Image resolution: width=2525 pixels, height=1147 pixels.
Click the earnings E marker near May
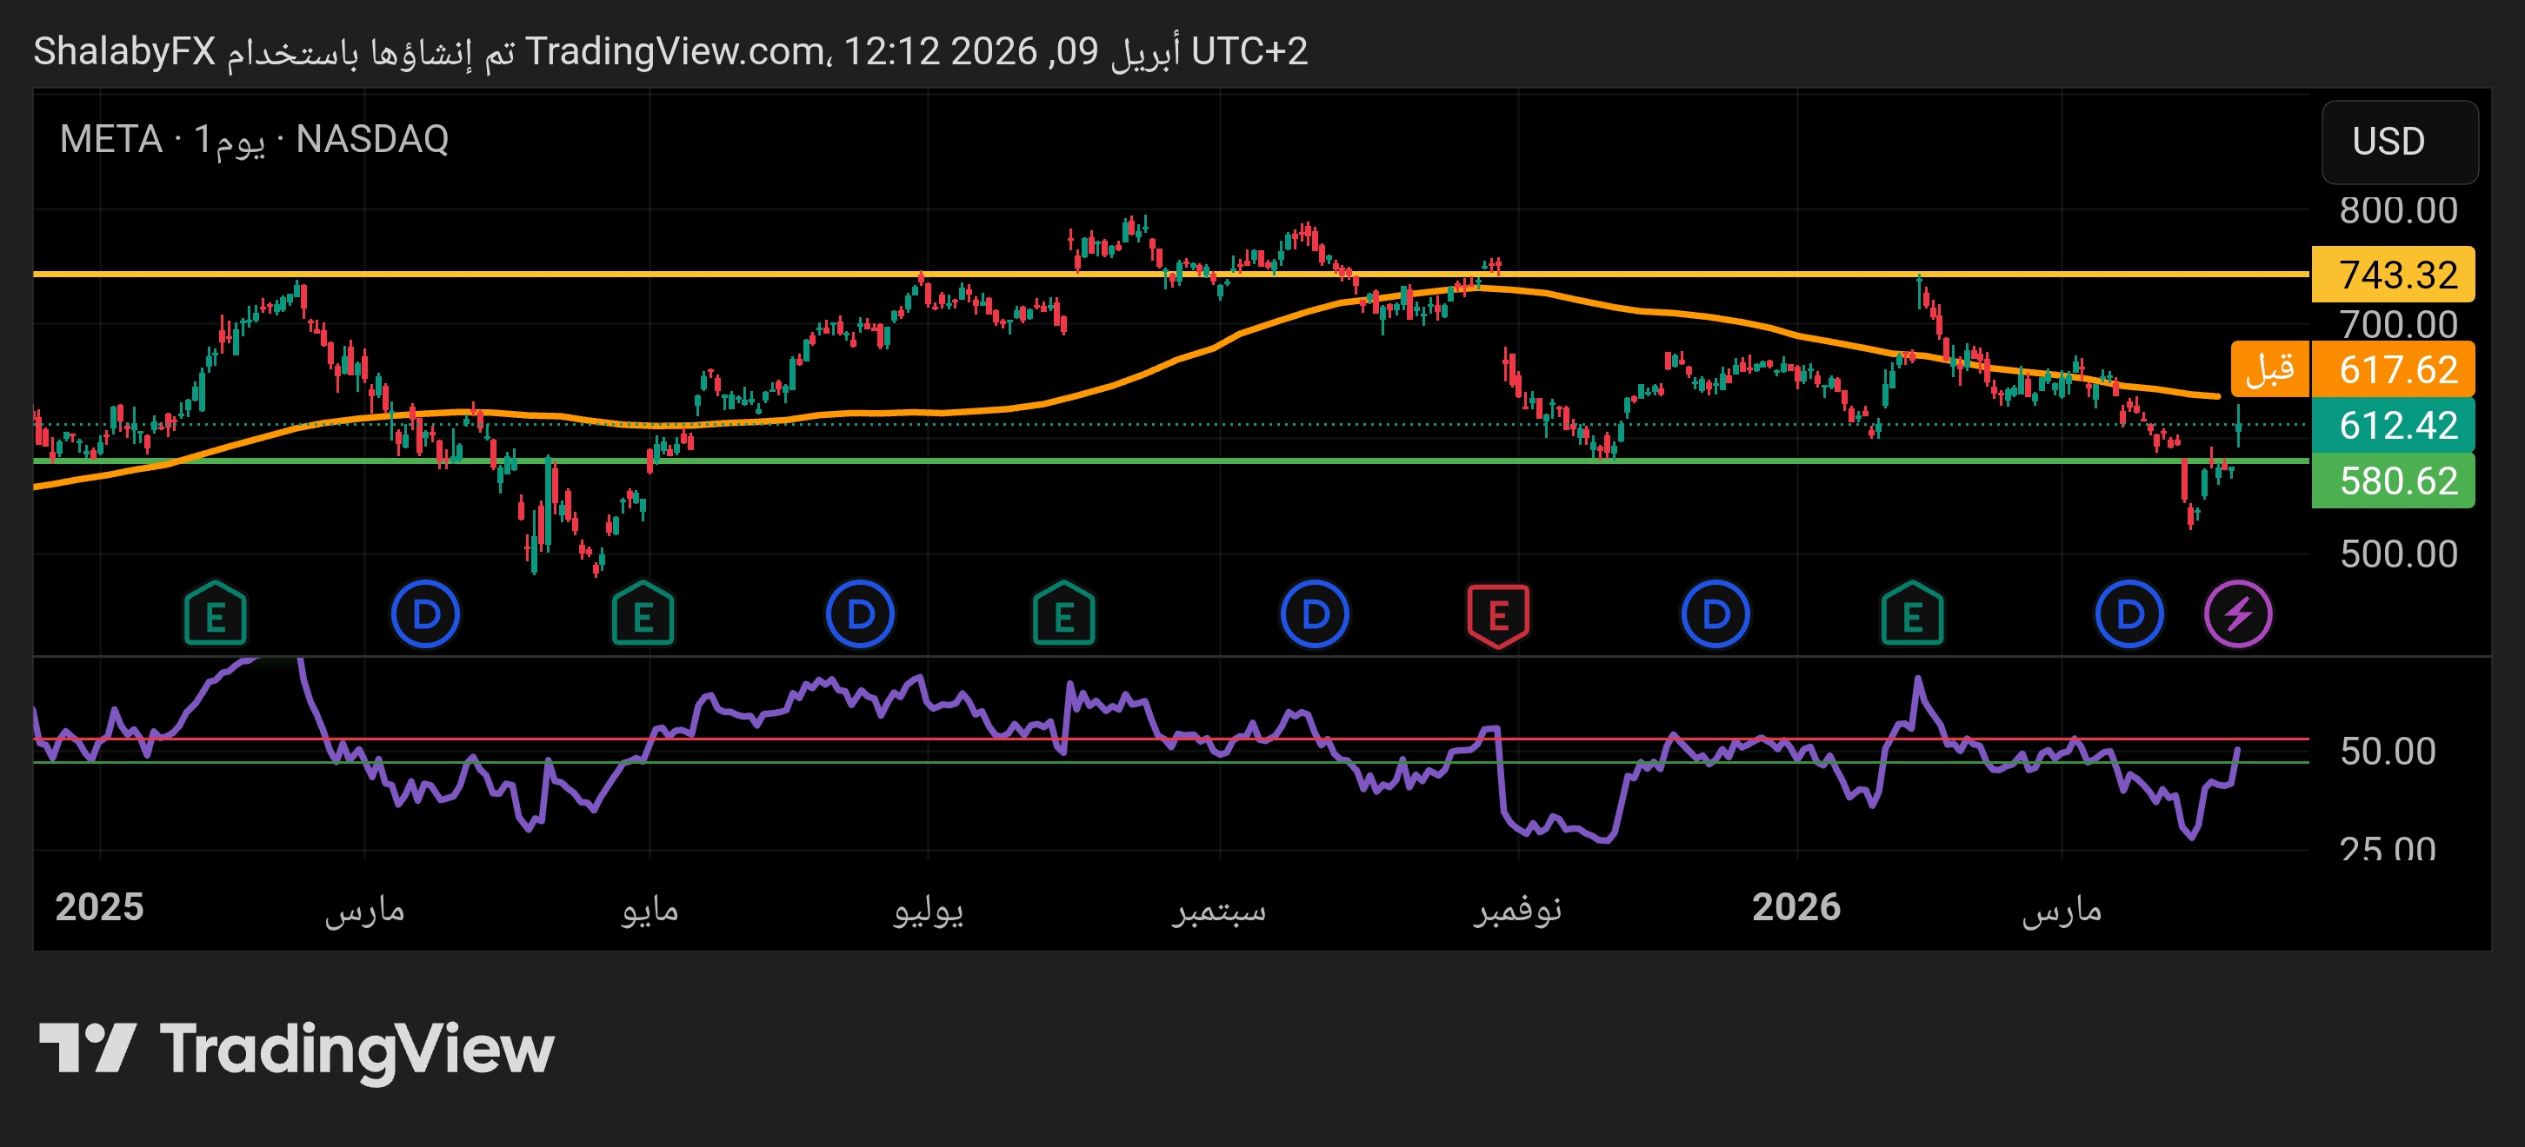pyautogui.click(x=643, y=615)
